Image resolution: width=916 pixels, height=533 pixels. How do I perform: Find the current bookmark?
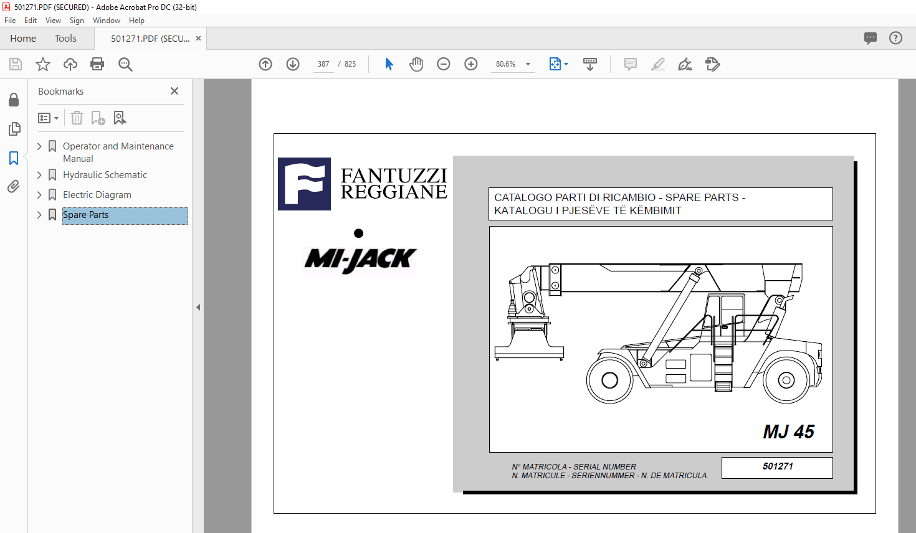click(120, 118)
